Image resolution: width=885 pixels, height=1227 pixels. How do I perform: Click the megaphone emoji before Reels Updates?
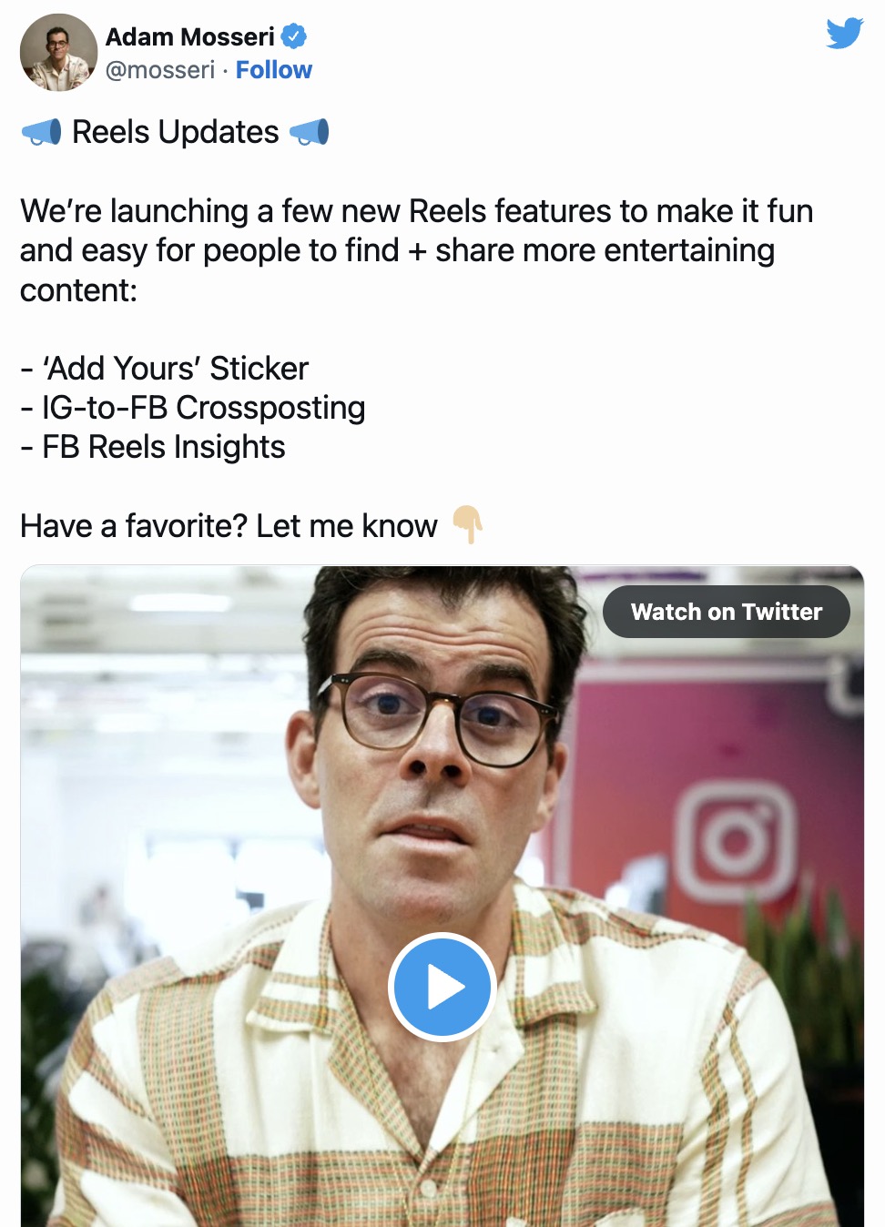pos(41,133)
